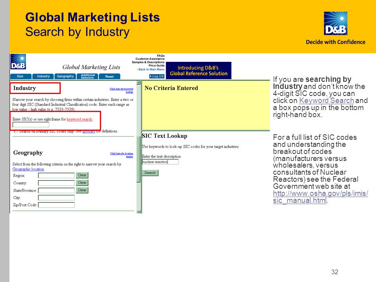
Task: Focus the Region input field
Action: [56, 175]
